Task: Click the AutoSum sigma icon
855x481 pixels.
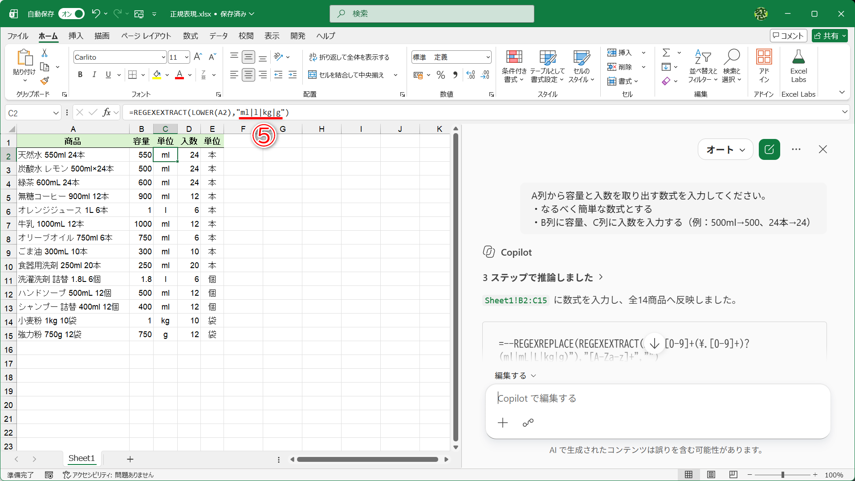Action: pos(666,53)
